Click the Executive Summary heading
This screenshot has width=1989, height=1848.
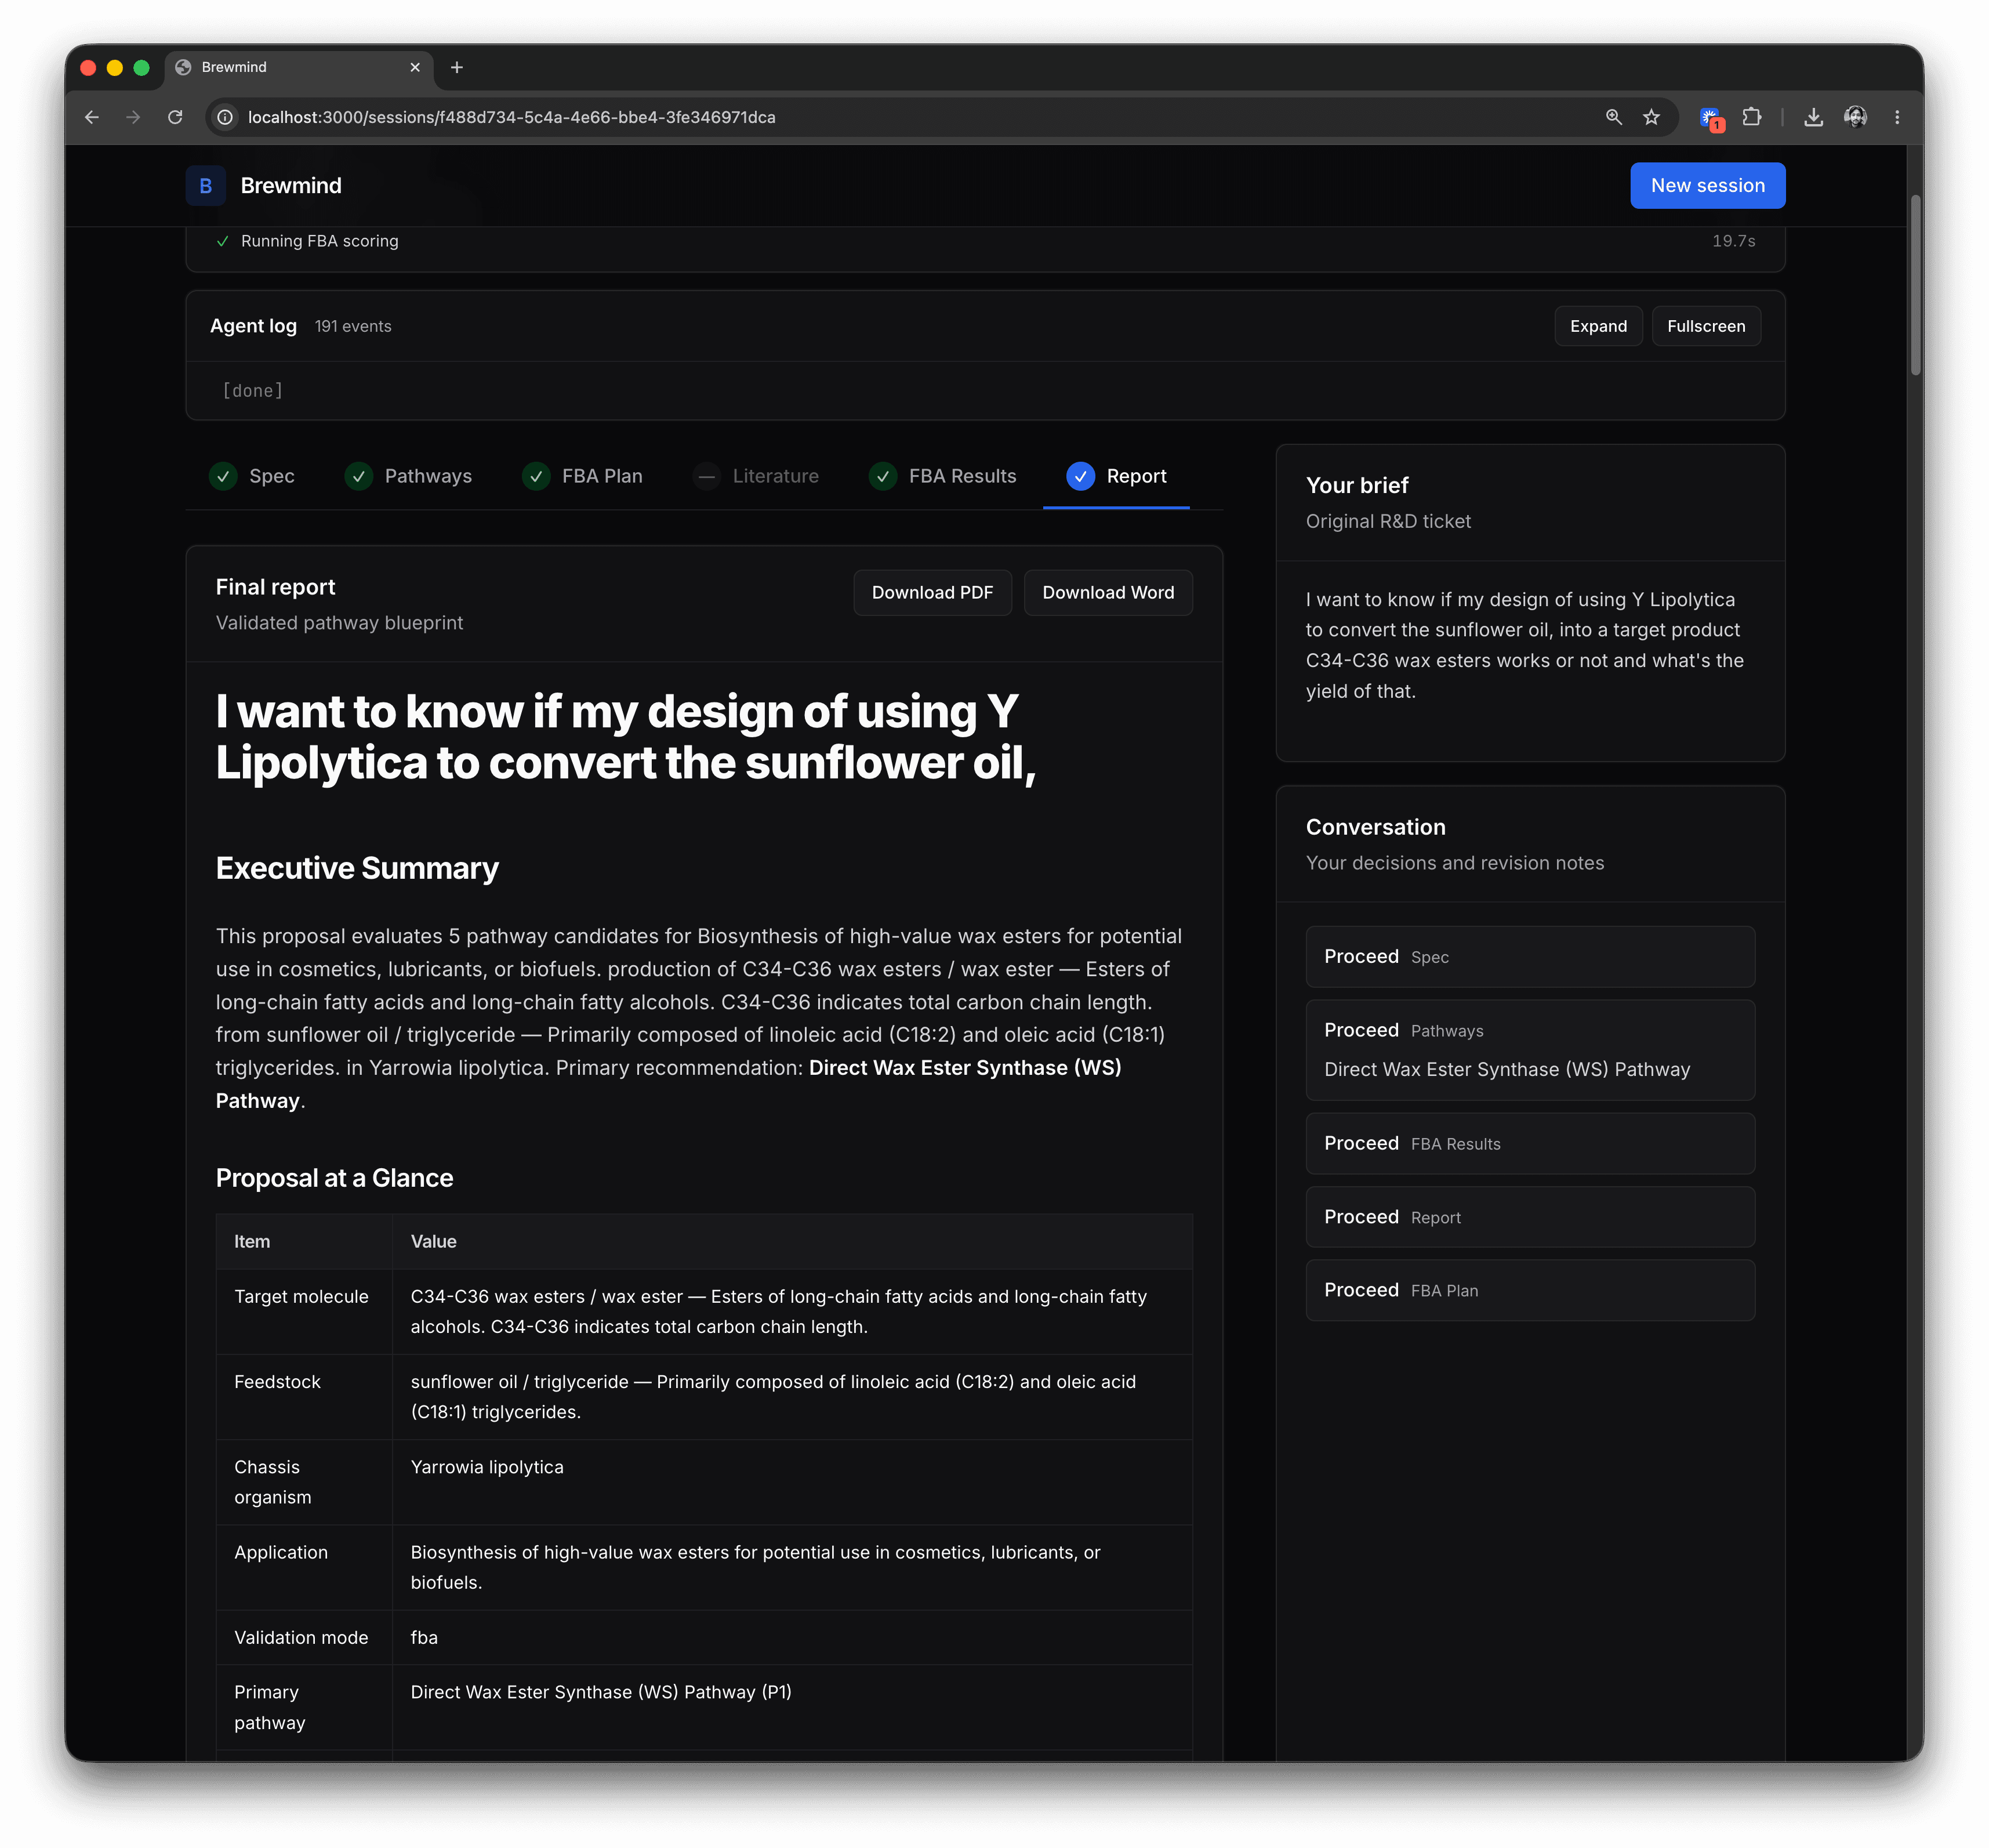coord(357,868)
